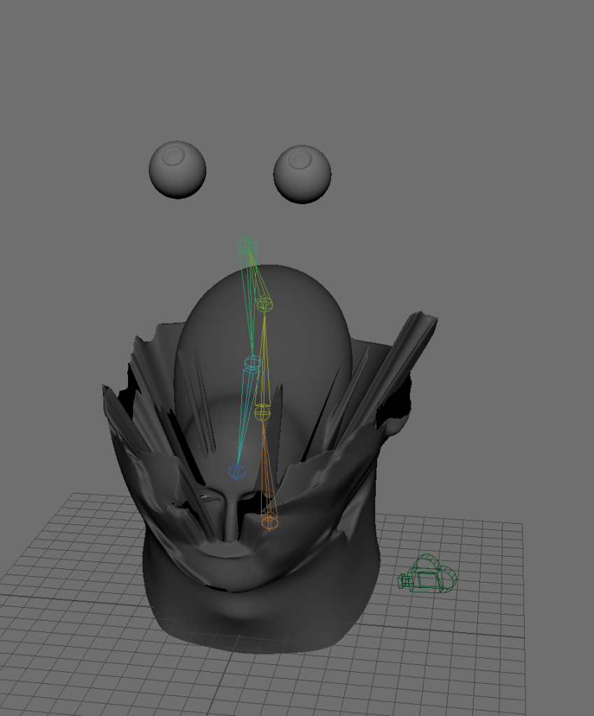Click the cyan joint at mid-skull
This screenshot has width=594, height=716.
coord(252,362)
